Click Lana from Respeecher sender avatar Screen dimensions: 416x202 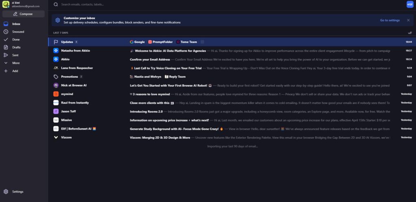pos(56,68)
